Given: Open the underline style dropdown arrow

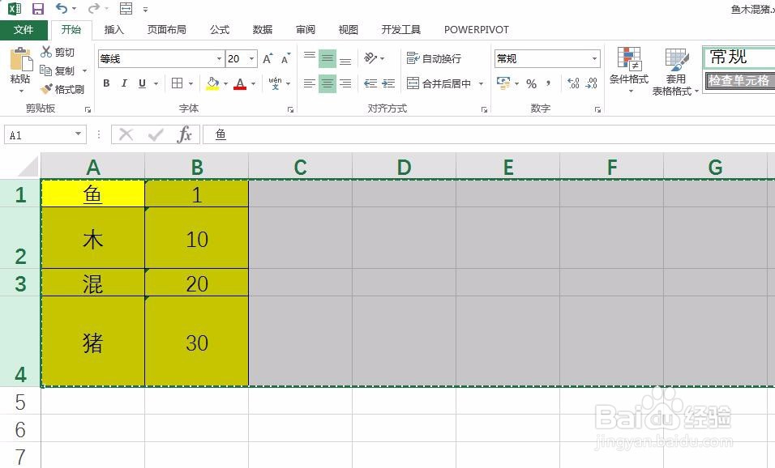Looking at the screenshot, I should point(156,83).
